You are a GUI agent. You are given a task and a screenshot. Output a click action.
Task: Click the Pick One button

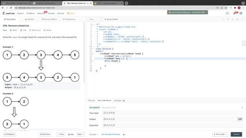click(45, 134)
